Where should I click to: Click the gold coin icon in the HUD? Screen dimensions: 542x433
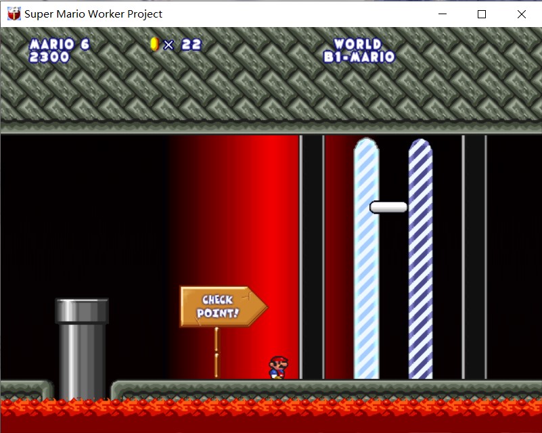pyautogui.click(x=154, y=44)
